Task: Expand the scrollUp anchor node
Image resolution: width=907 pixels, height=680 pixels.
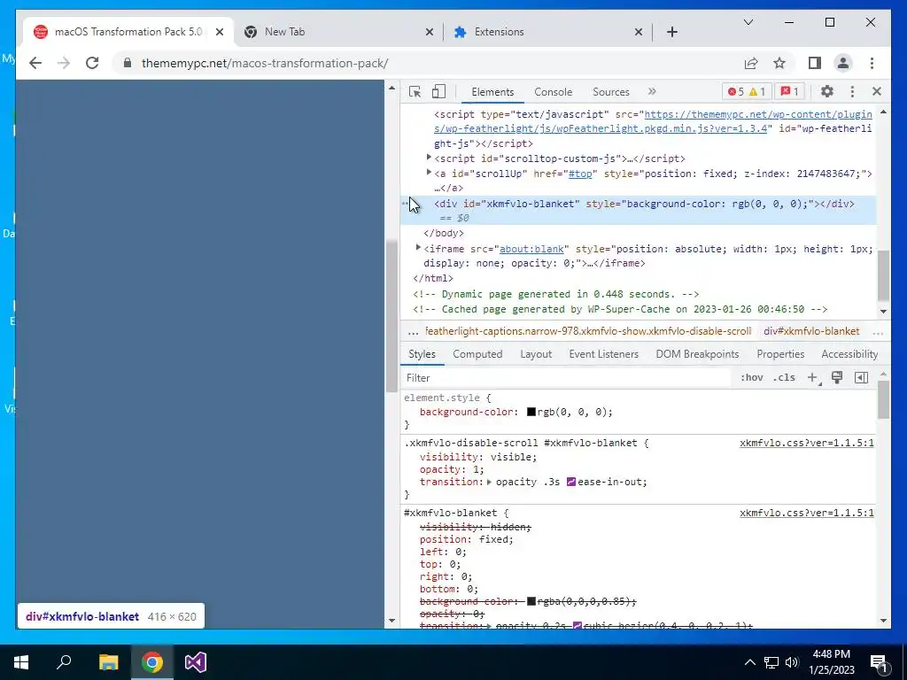Action: point(429,173)
